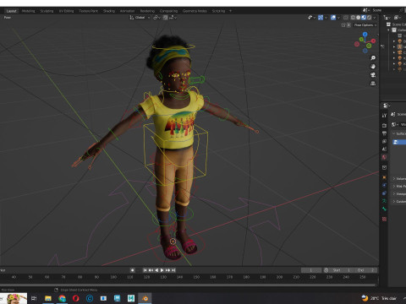Jump to the timeline start frame
The image size is (406, 304).
click(145, 270)
